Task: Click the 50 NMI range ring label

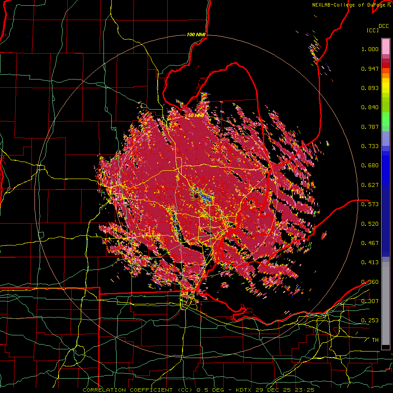Action: tap(196, 116)
